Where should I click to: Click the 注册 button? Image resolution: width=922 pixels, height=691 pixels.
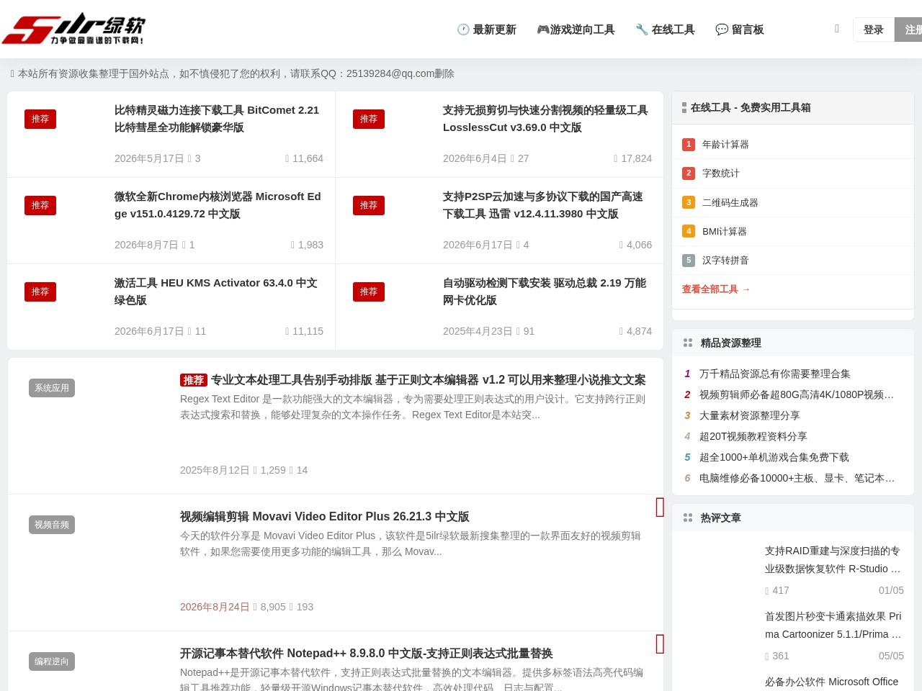tap(909, 30)
